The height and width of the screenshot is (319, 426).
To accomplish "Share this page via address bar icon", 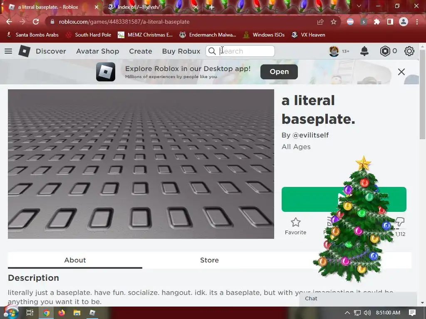I will (320, 22).
